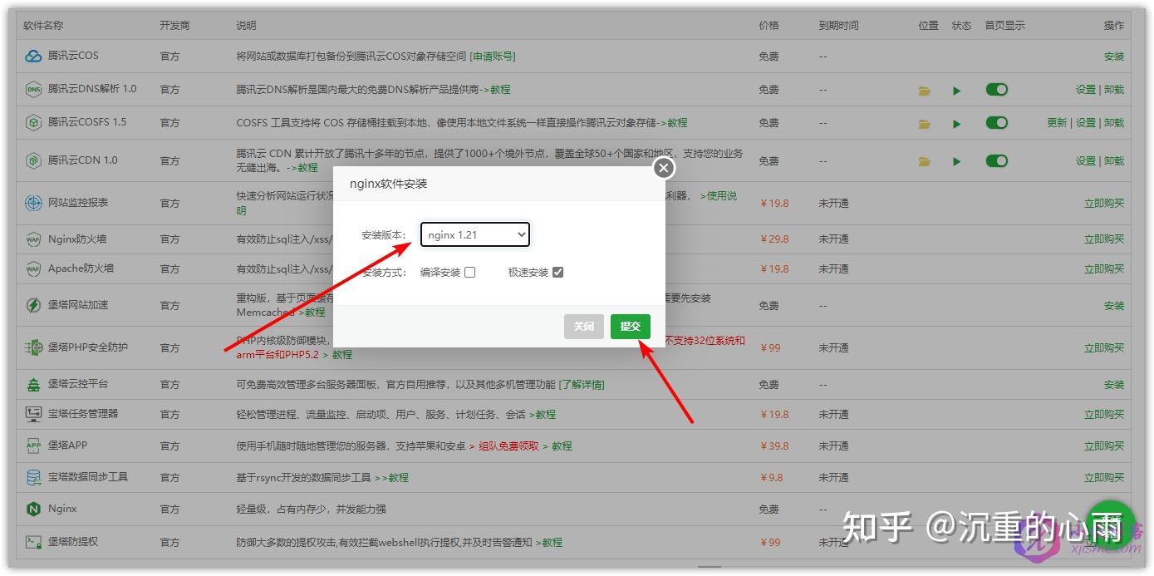Click the 宝塔任务管理器 icon

tap(33, 414)
